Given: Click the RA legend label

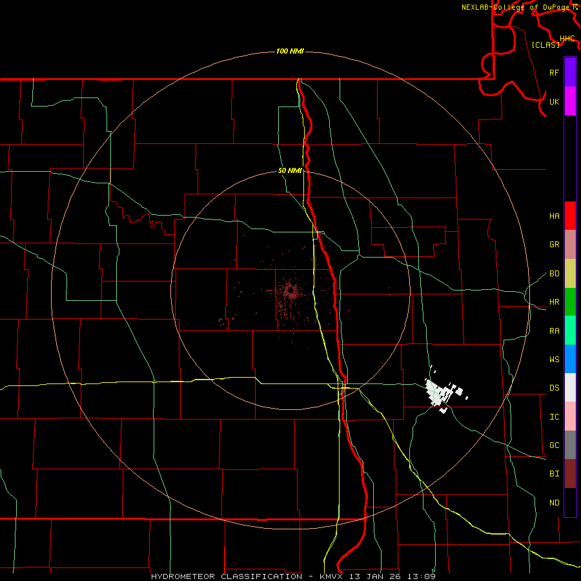Looking at the screenshot, I should 554,331.
